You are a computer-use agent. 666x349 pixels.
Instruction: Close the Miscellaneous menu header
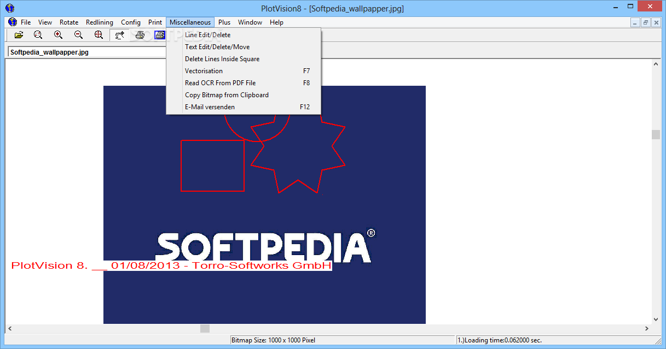click(x=190, y=22)
